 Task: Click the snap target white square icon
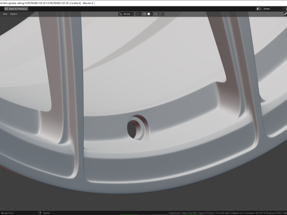pos(149,14)
